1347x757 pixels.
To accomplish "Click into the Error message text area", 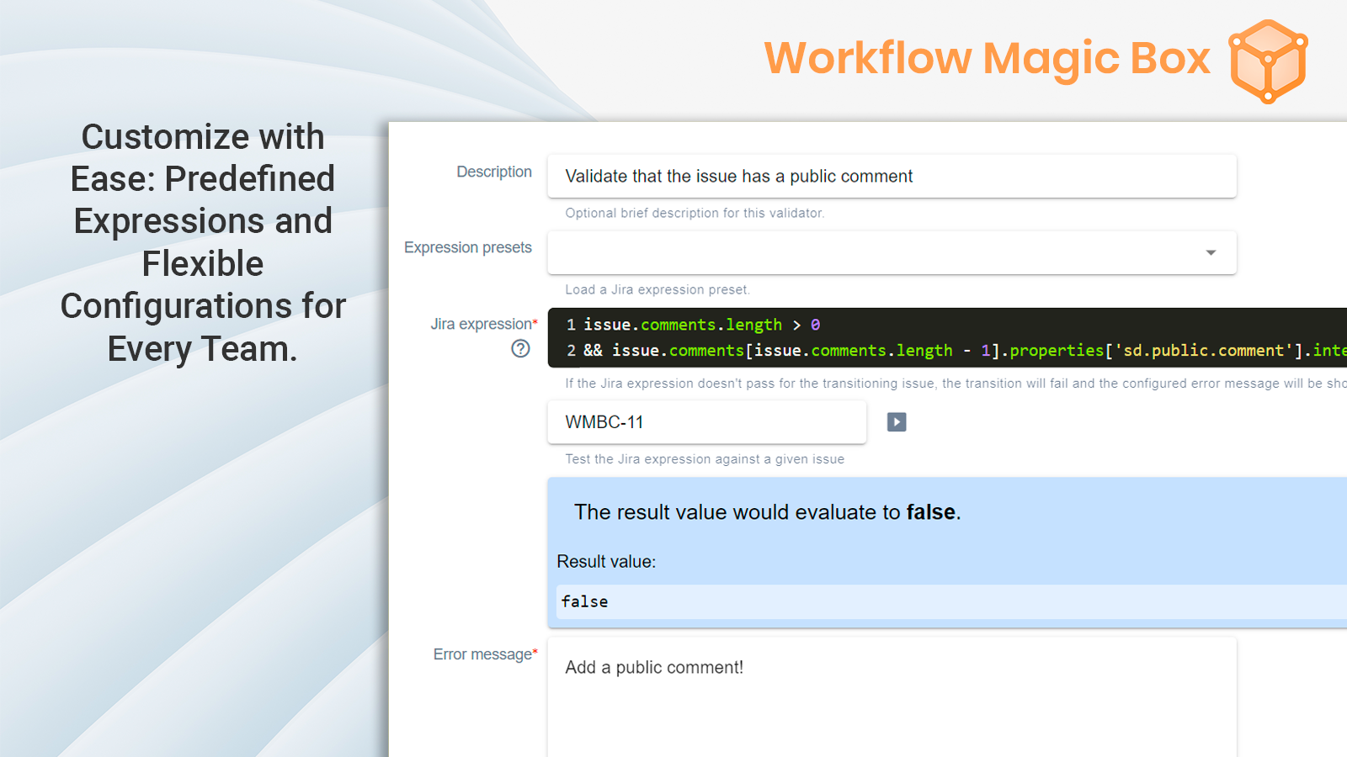I will point(891,698).
